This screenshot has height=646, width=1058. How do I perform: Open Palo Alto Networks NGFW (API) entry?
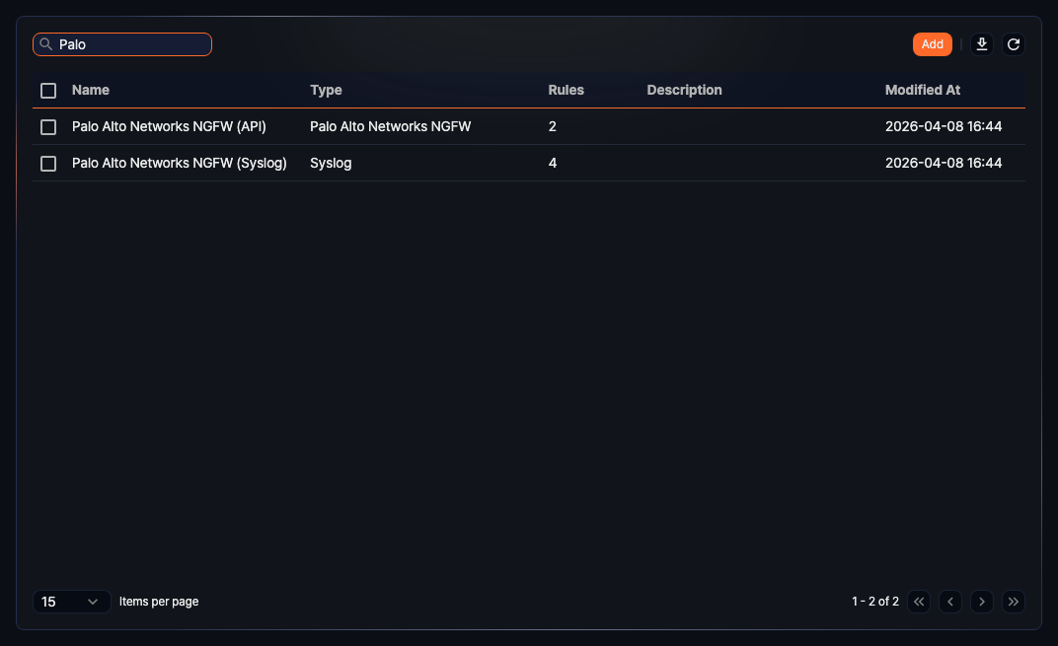point(169,126)
